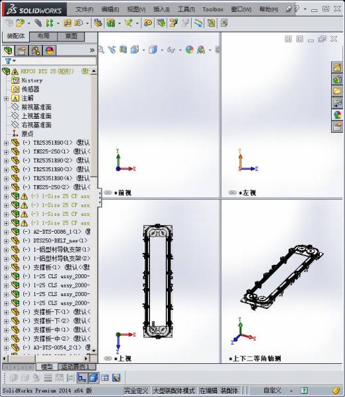The width and height of the screenshot is (345, 397).
Task: Click the Zoom to Area icon
Action: coord(101,50)
